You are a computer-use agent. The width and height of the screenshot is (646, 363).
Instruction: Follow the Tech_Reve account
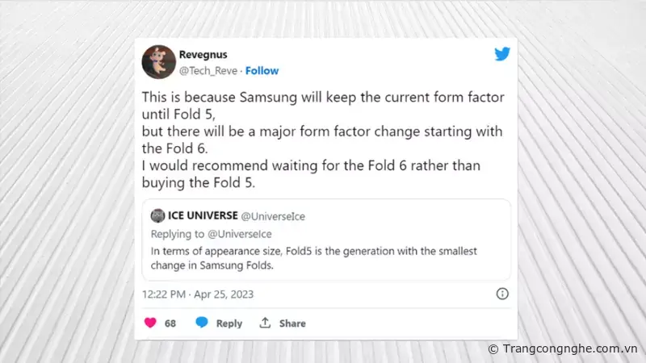pos(262,70)
